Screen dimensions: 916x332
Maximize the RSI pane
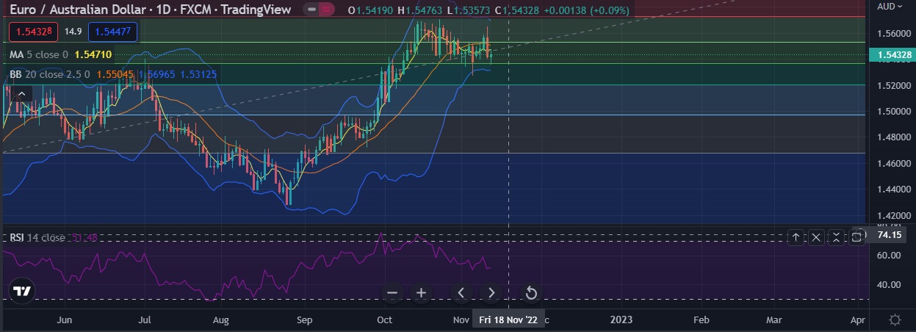pos(857,237)
